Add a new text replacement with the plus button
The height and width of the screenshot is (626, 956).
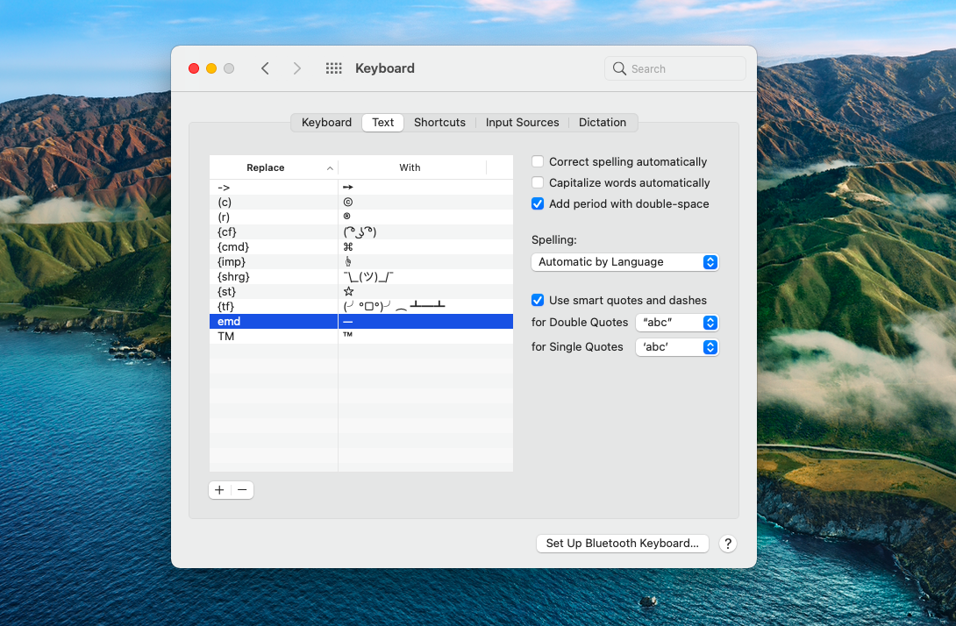click(219, 489)
